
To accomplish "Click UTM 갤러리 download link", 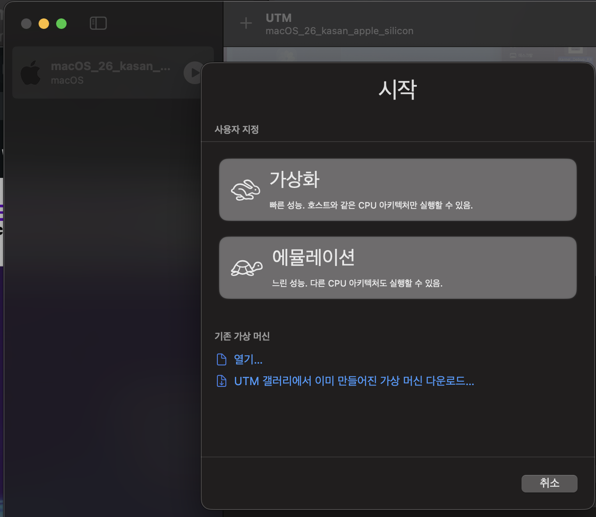I will (354, 381).
